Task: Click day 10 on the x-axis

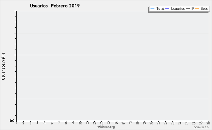Action: pyautogui.click(x=80, y=123)
